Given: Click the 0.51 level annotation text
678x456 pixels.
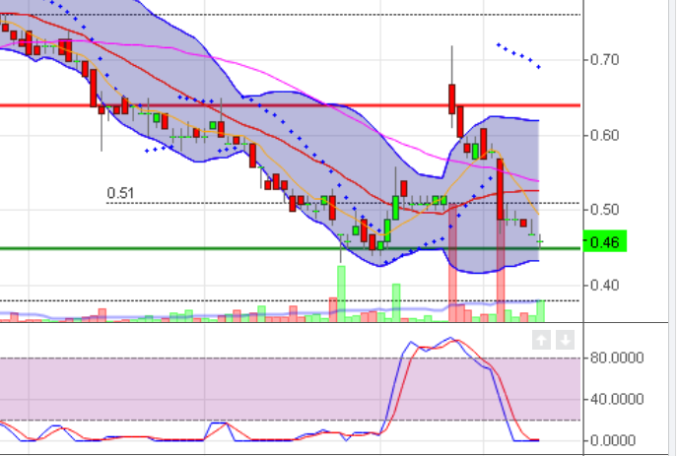Looking at the screenshot, I should click(x=120, y=193).
